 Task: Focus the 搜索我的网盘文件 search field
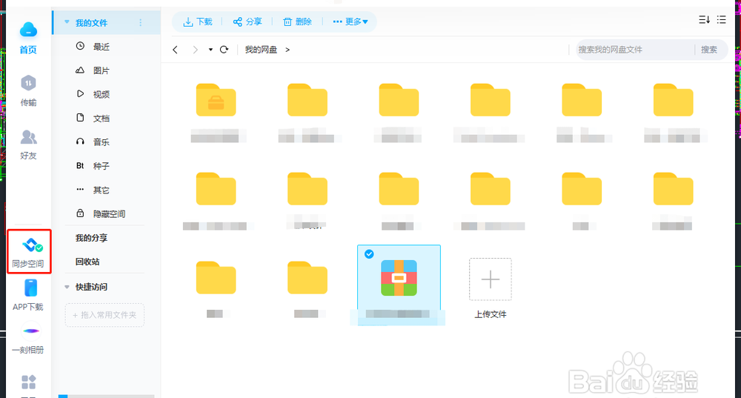(635, 50)
